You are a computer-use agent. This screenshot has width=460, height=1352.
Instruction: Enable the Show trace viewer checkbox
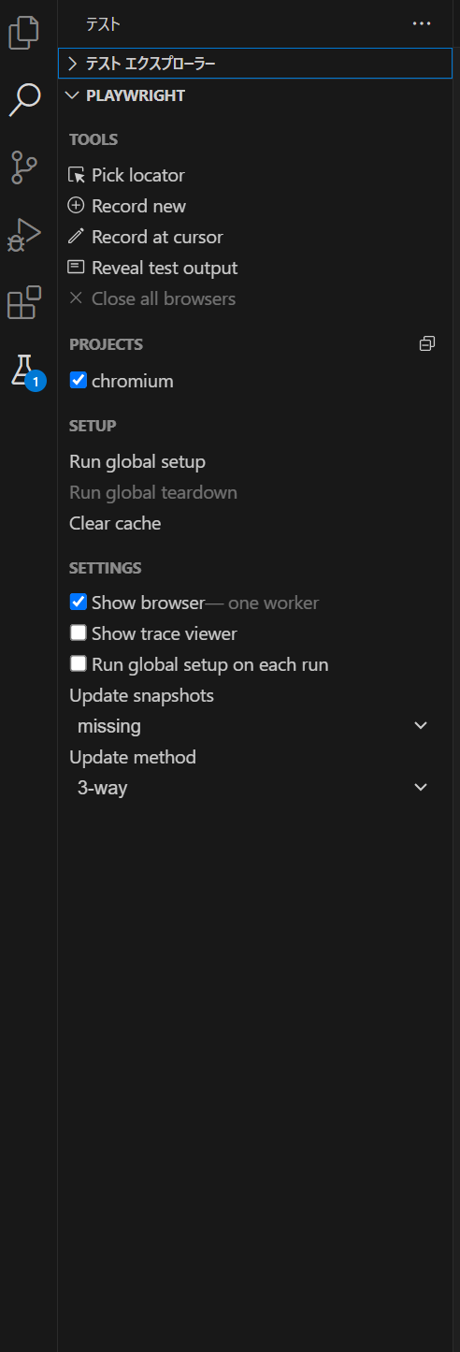tap(79, 632)
